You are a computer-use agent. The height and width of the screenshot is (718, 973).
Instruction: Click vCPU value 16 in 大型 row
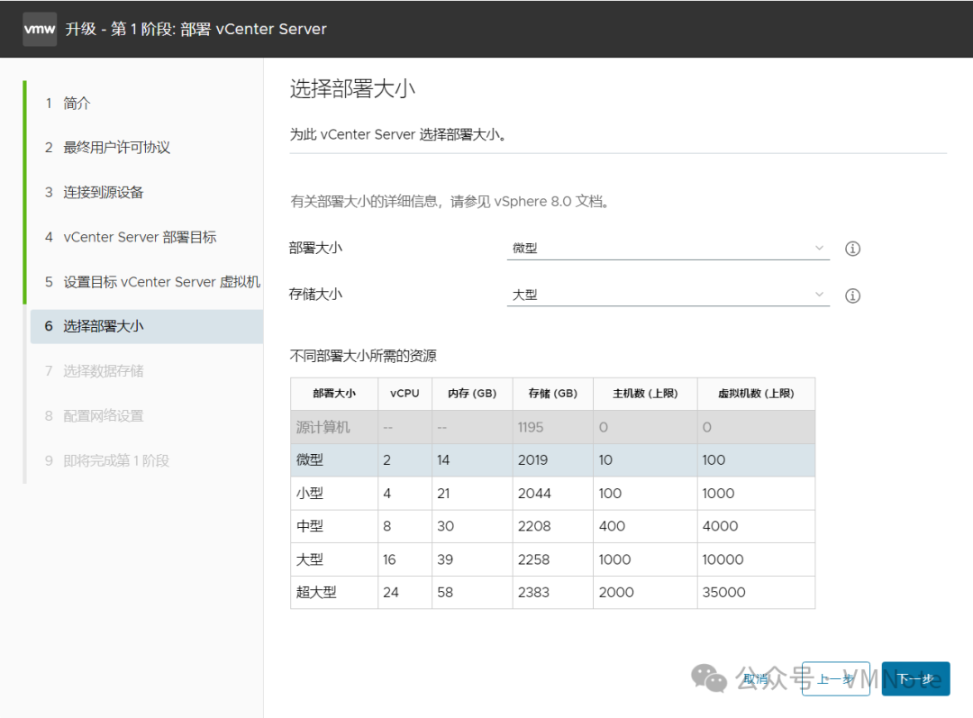[389, 559]
